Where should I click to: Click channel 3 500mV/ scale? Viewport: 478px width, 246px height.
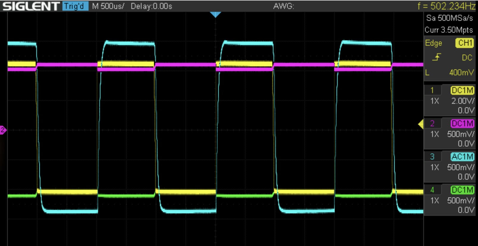click(461, 167)
